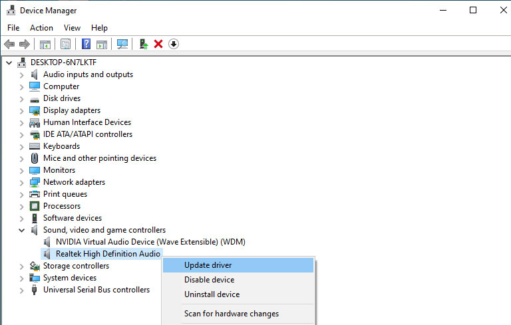The height and width of the screenshot is (325, 511).
Task: Click the blue Help question-mark icon
Action: (x=86, y=44)
